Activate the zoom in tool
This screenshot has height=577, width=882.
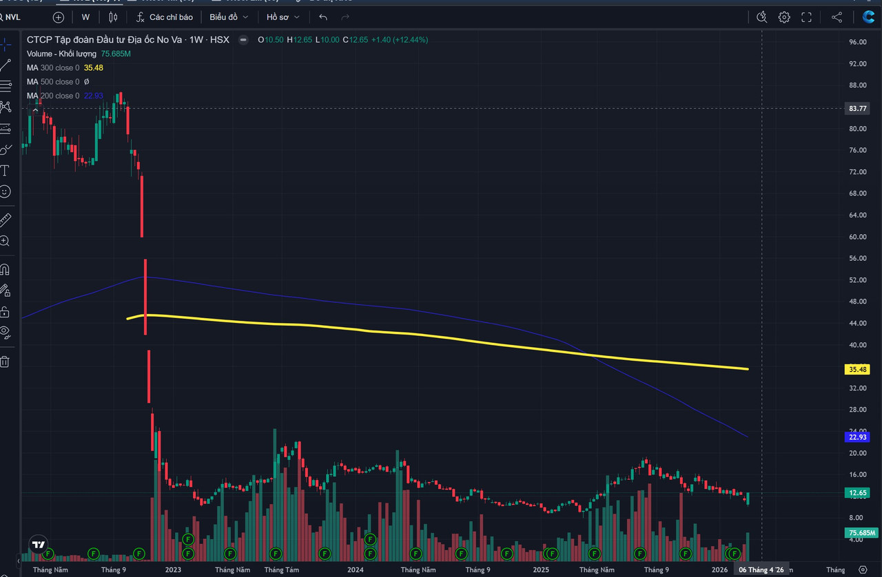pyautogui.click(x=6, y=241)
